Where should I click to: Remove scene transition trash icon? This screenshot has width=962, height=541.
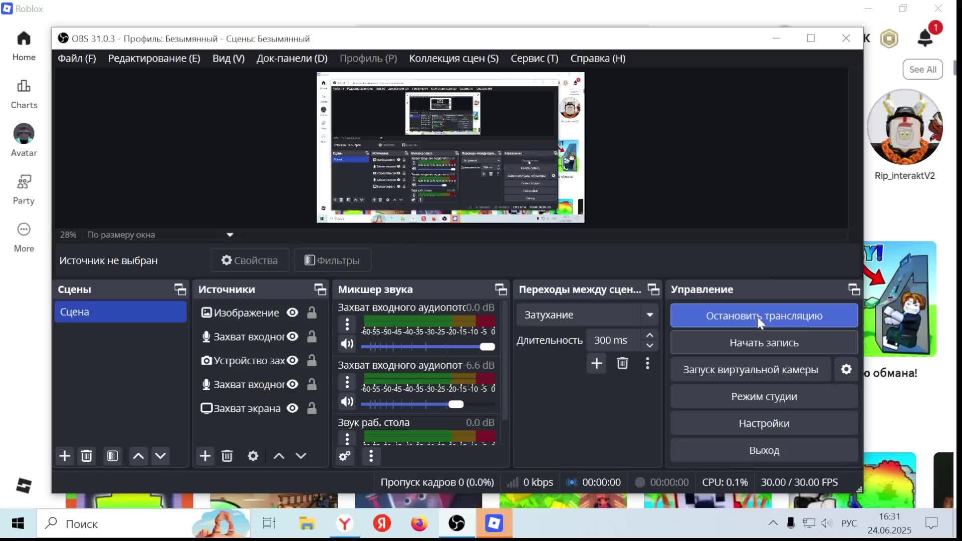[622, 363]
